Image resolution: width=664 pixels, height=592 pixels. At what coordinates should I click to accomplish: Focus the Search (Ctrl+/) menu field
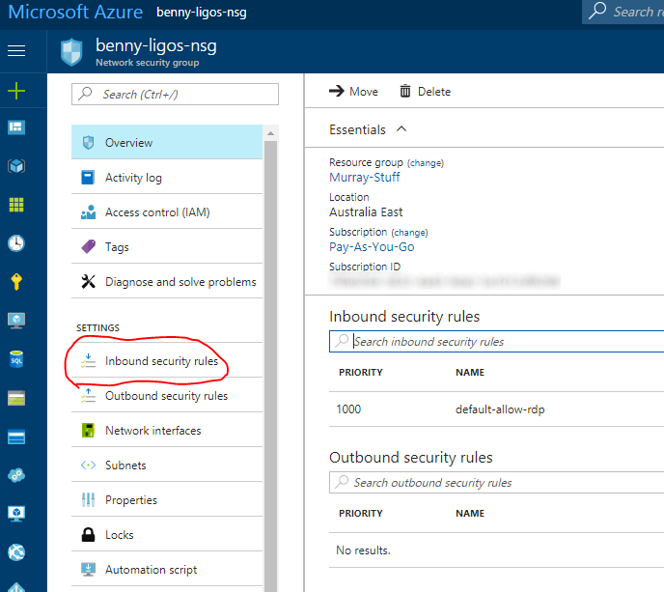click(175, 94)
